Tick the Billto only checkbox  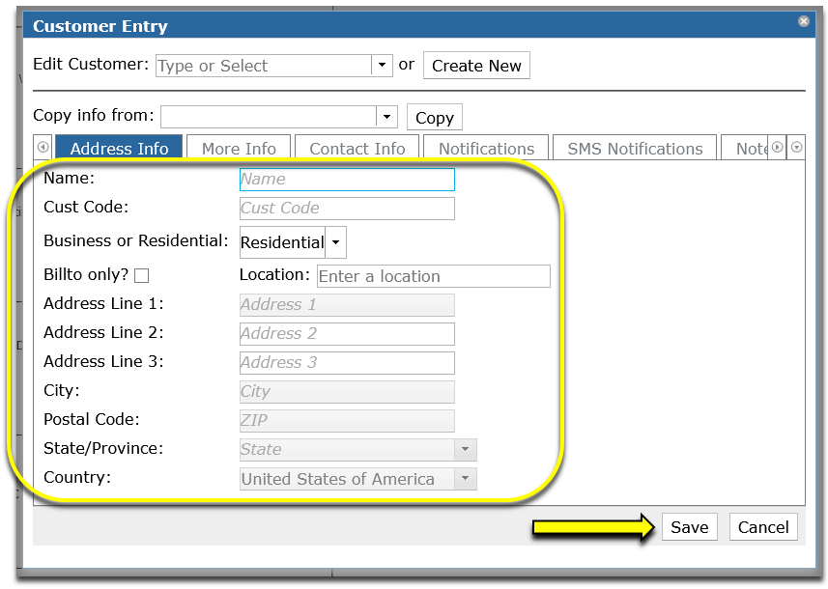click(141, 275)
